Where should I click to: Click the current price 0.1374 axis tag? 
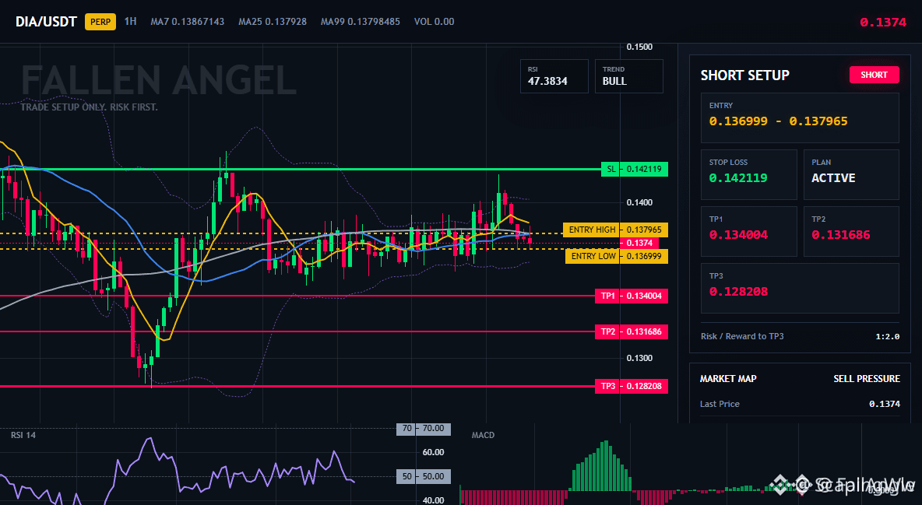tap(639, 243)
